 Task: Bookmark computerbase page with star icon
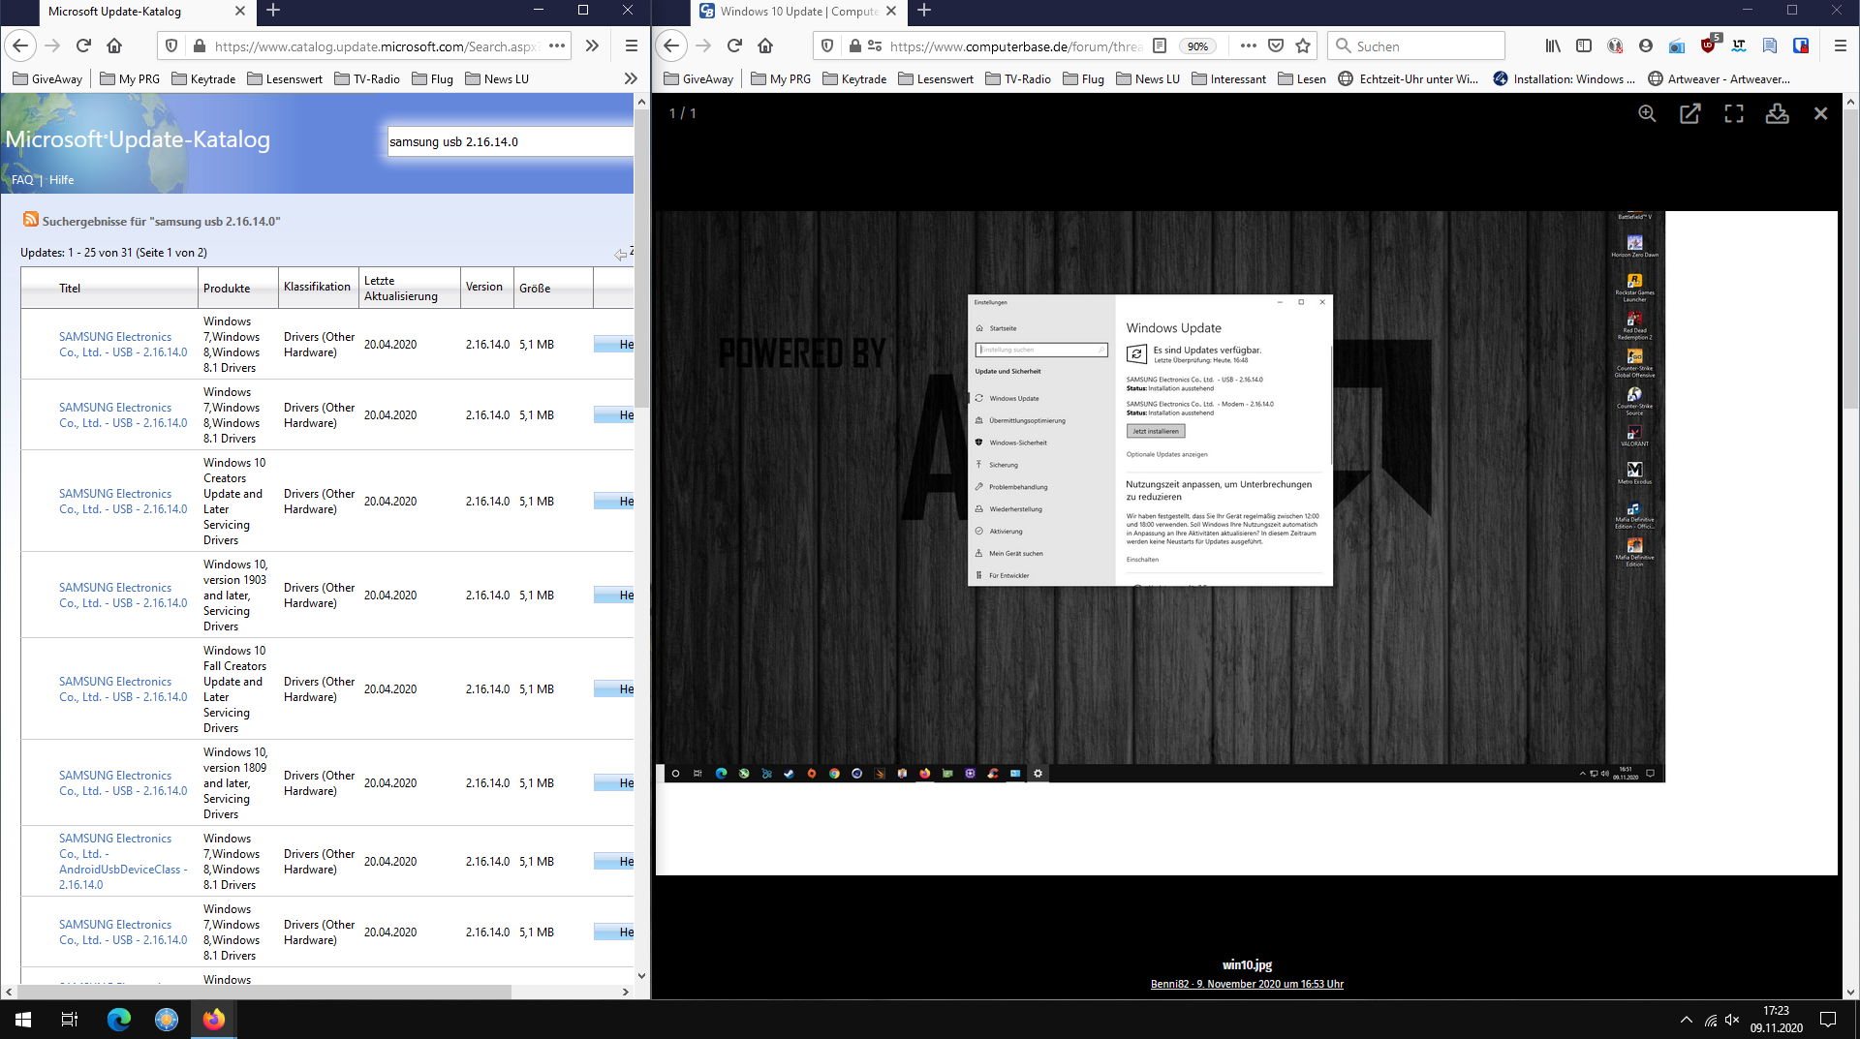(x=1303, y=46)
